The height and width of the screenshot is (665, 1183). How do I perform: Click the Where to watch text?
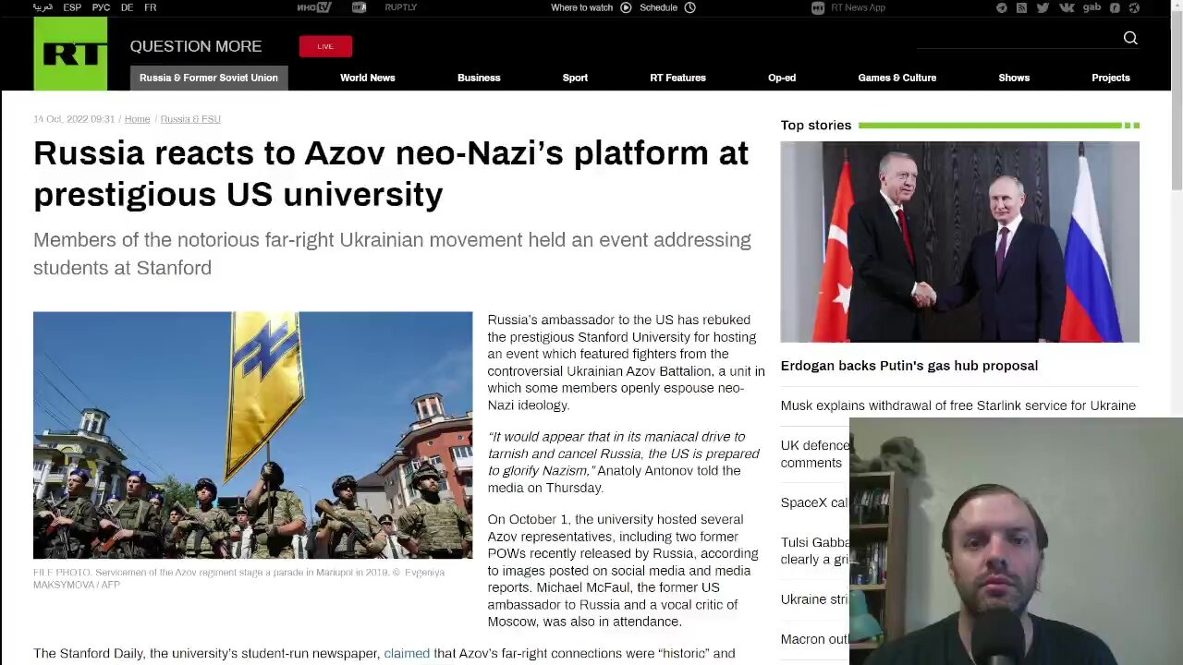[x=581, y=7]
